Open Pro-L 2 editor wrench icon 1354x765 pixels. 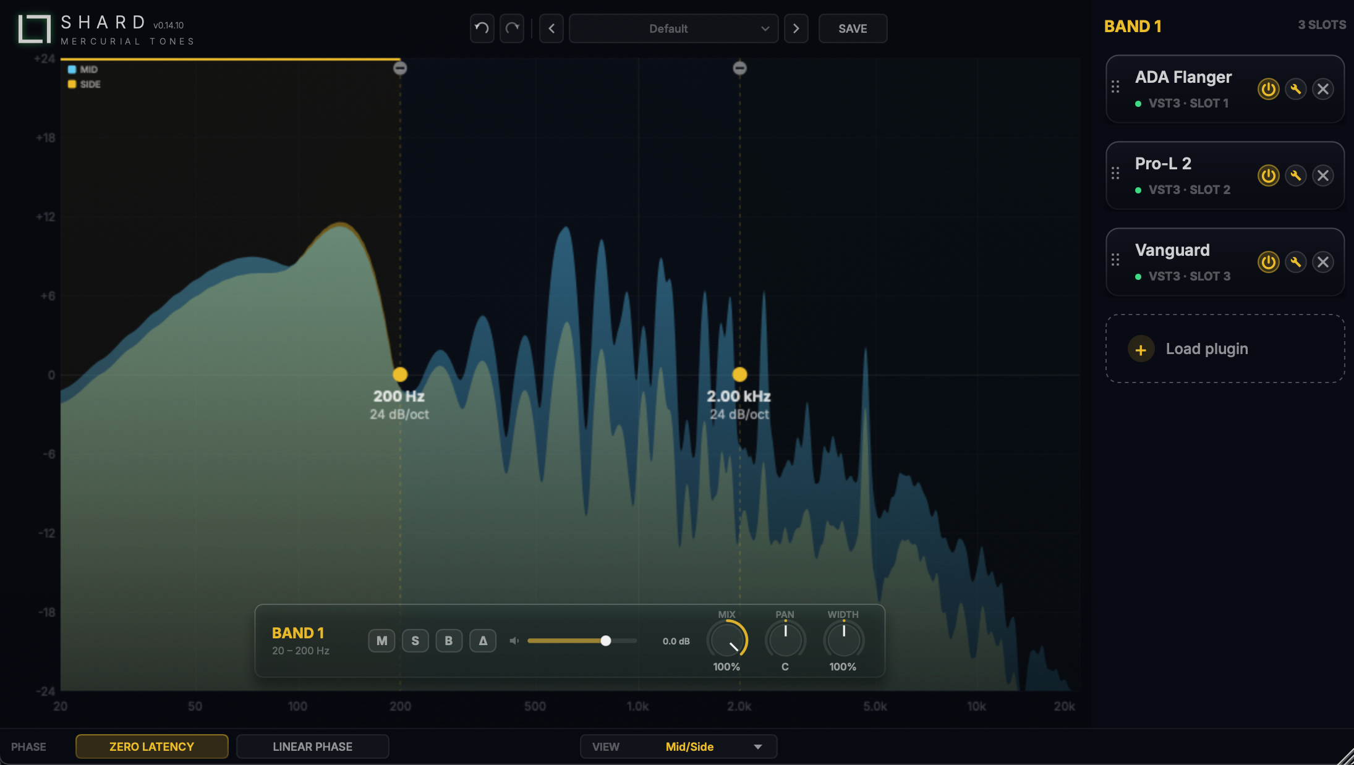point(1295,175)
